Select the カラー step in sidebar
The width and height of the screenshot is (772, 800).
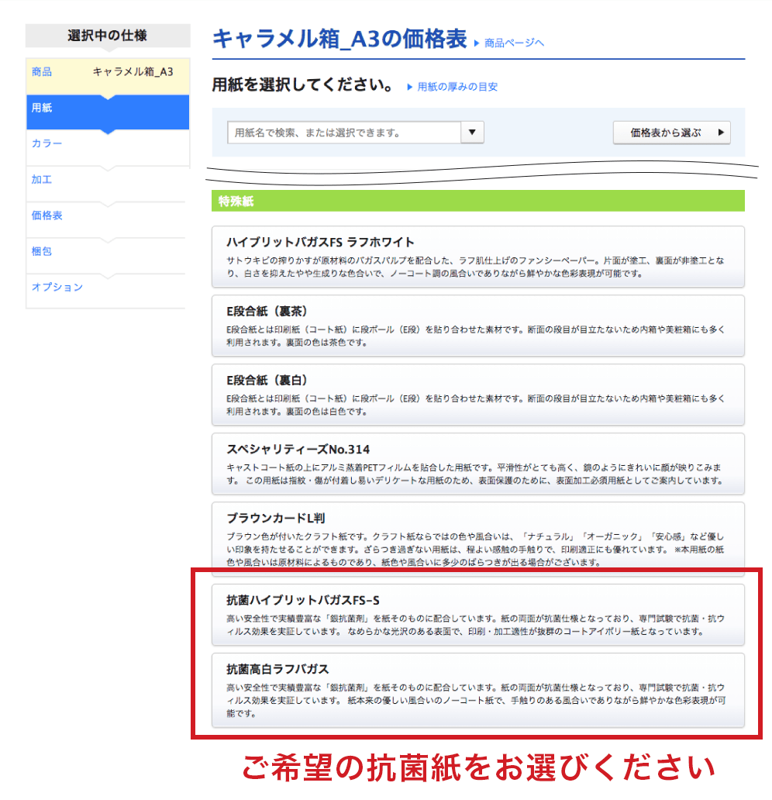107,144
